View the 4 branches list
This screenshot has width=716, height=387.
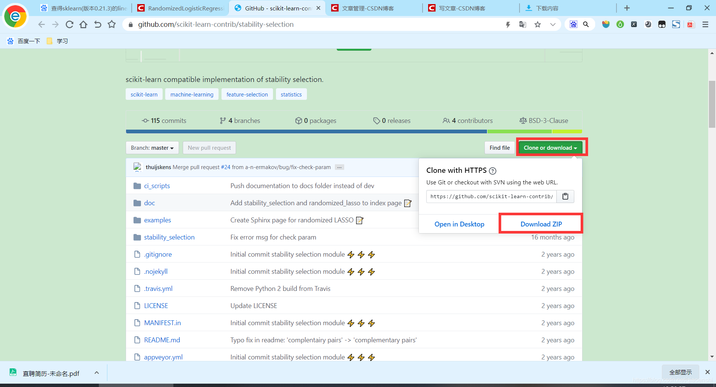click(x=240, y=121)
